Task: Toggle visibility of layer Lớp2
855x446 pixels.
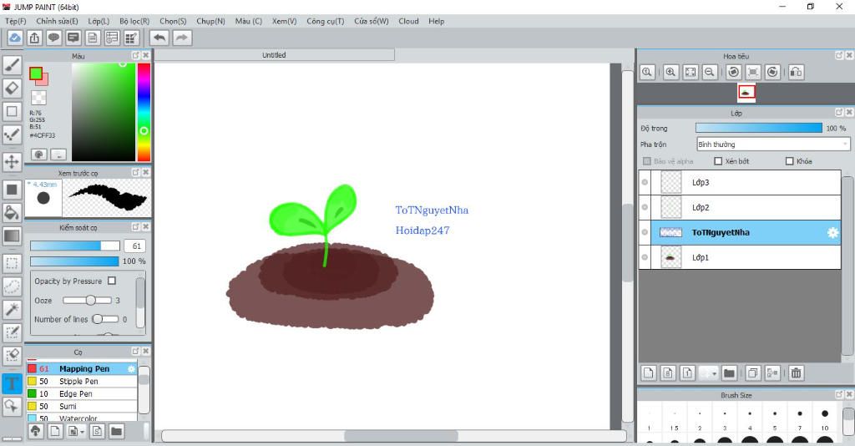Action: coord(645,207)
